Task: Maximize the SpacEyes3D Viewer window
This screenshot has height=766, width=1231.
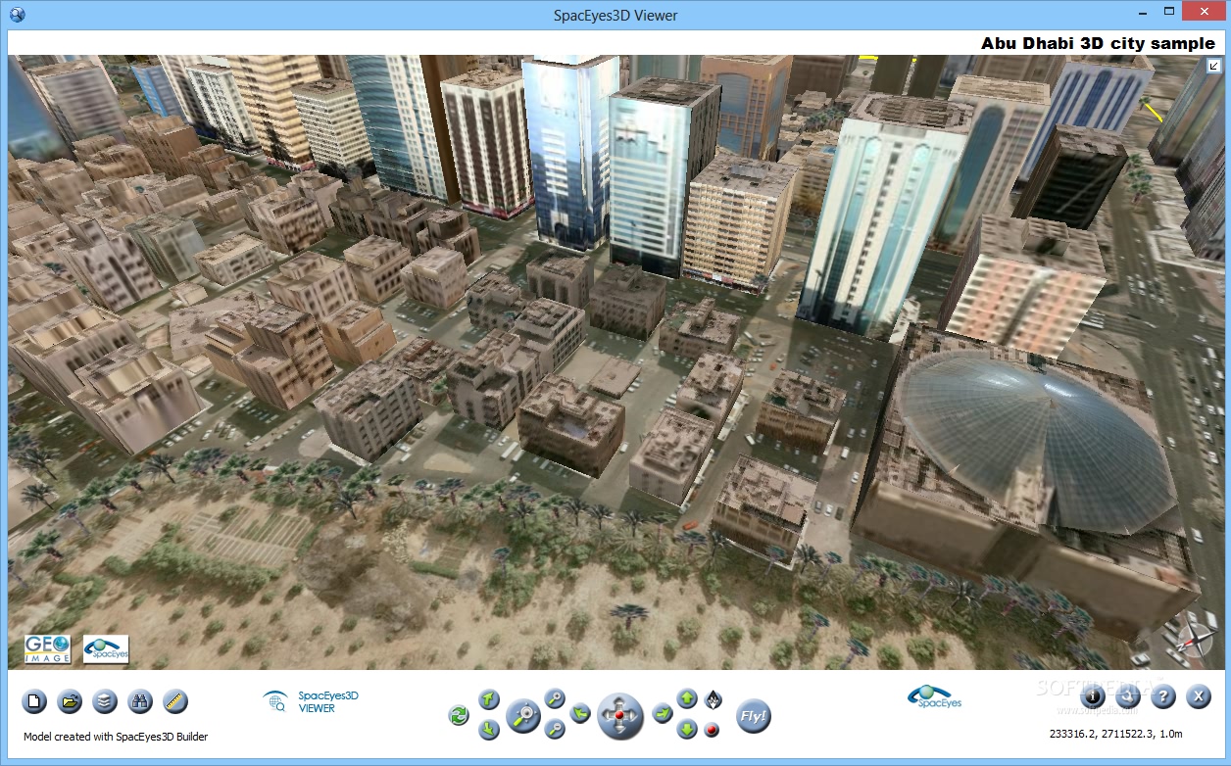Action: coord(1171,13)
